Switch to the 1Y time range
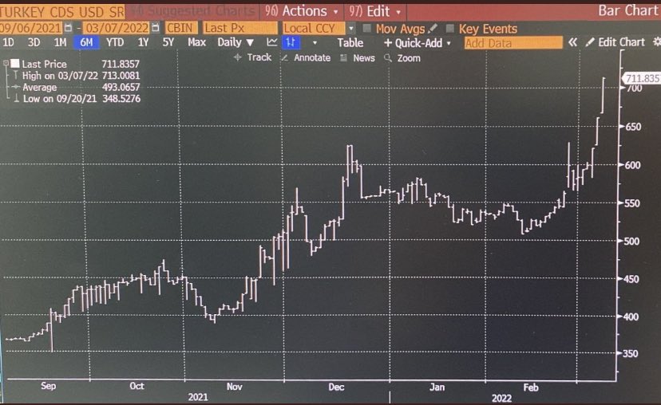Viewport: 661px width, 405px height. (144, 42)
